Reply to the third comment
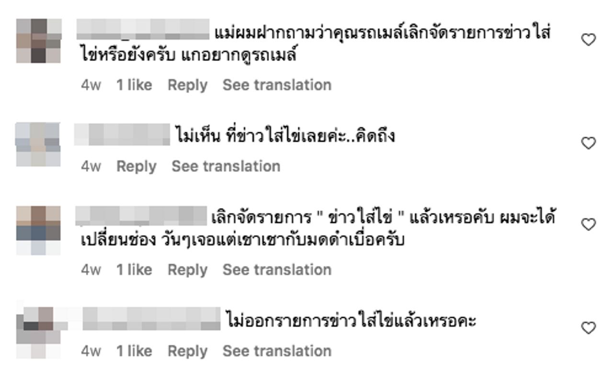 (187, 270)
